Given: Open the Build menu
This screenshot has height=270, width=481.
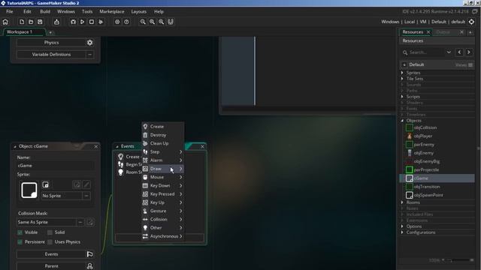Looking at the screenshot, I should pos(45,12).
